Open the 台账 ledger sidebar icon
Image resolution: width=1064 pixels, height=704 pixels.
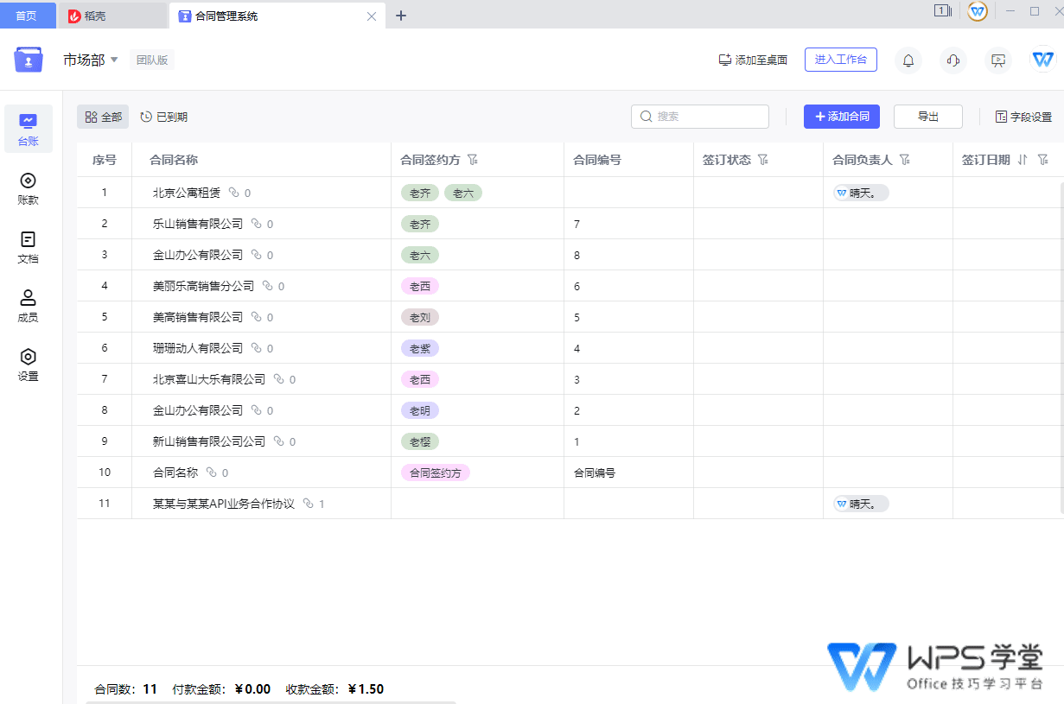pyautogui.click(x=29, y=129)
